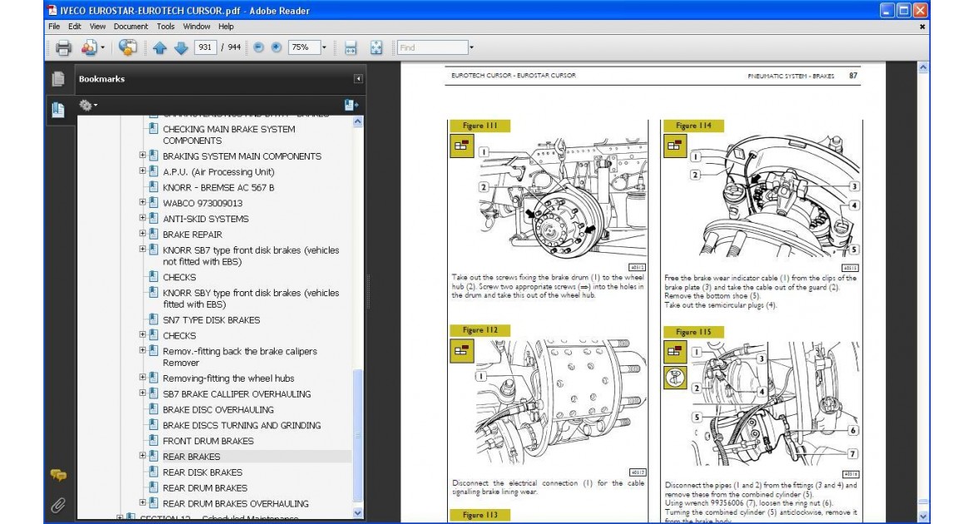
Task: Open the REAR DRUM BRAKES bookmark
Action: [205, 488]
